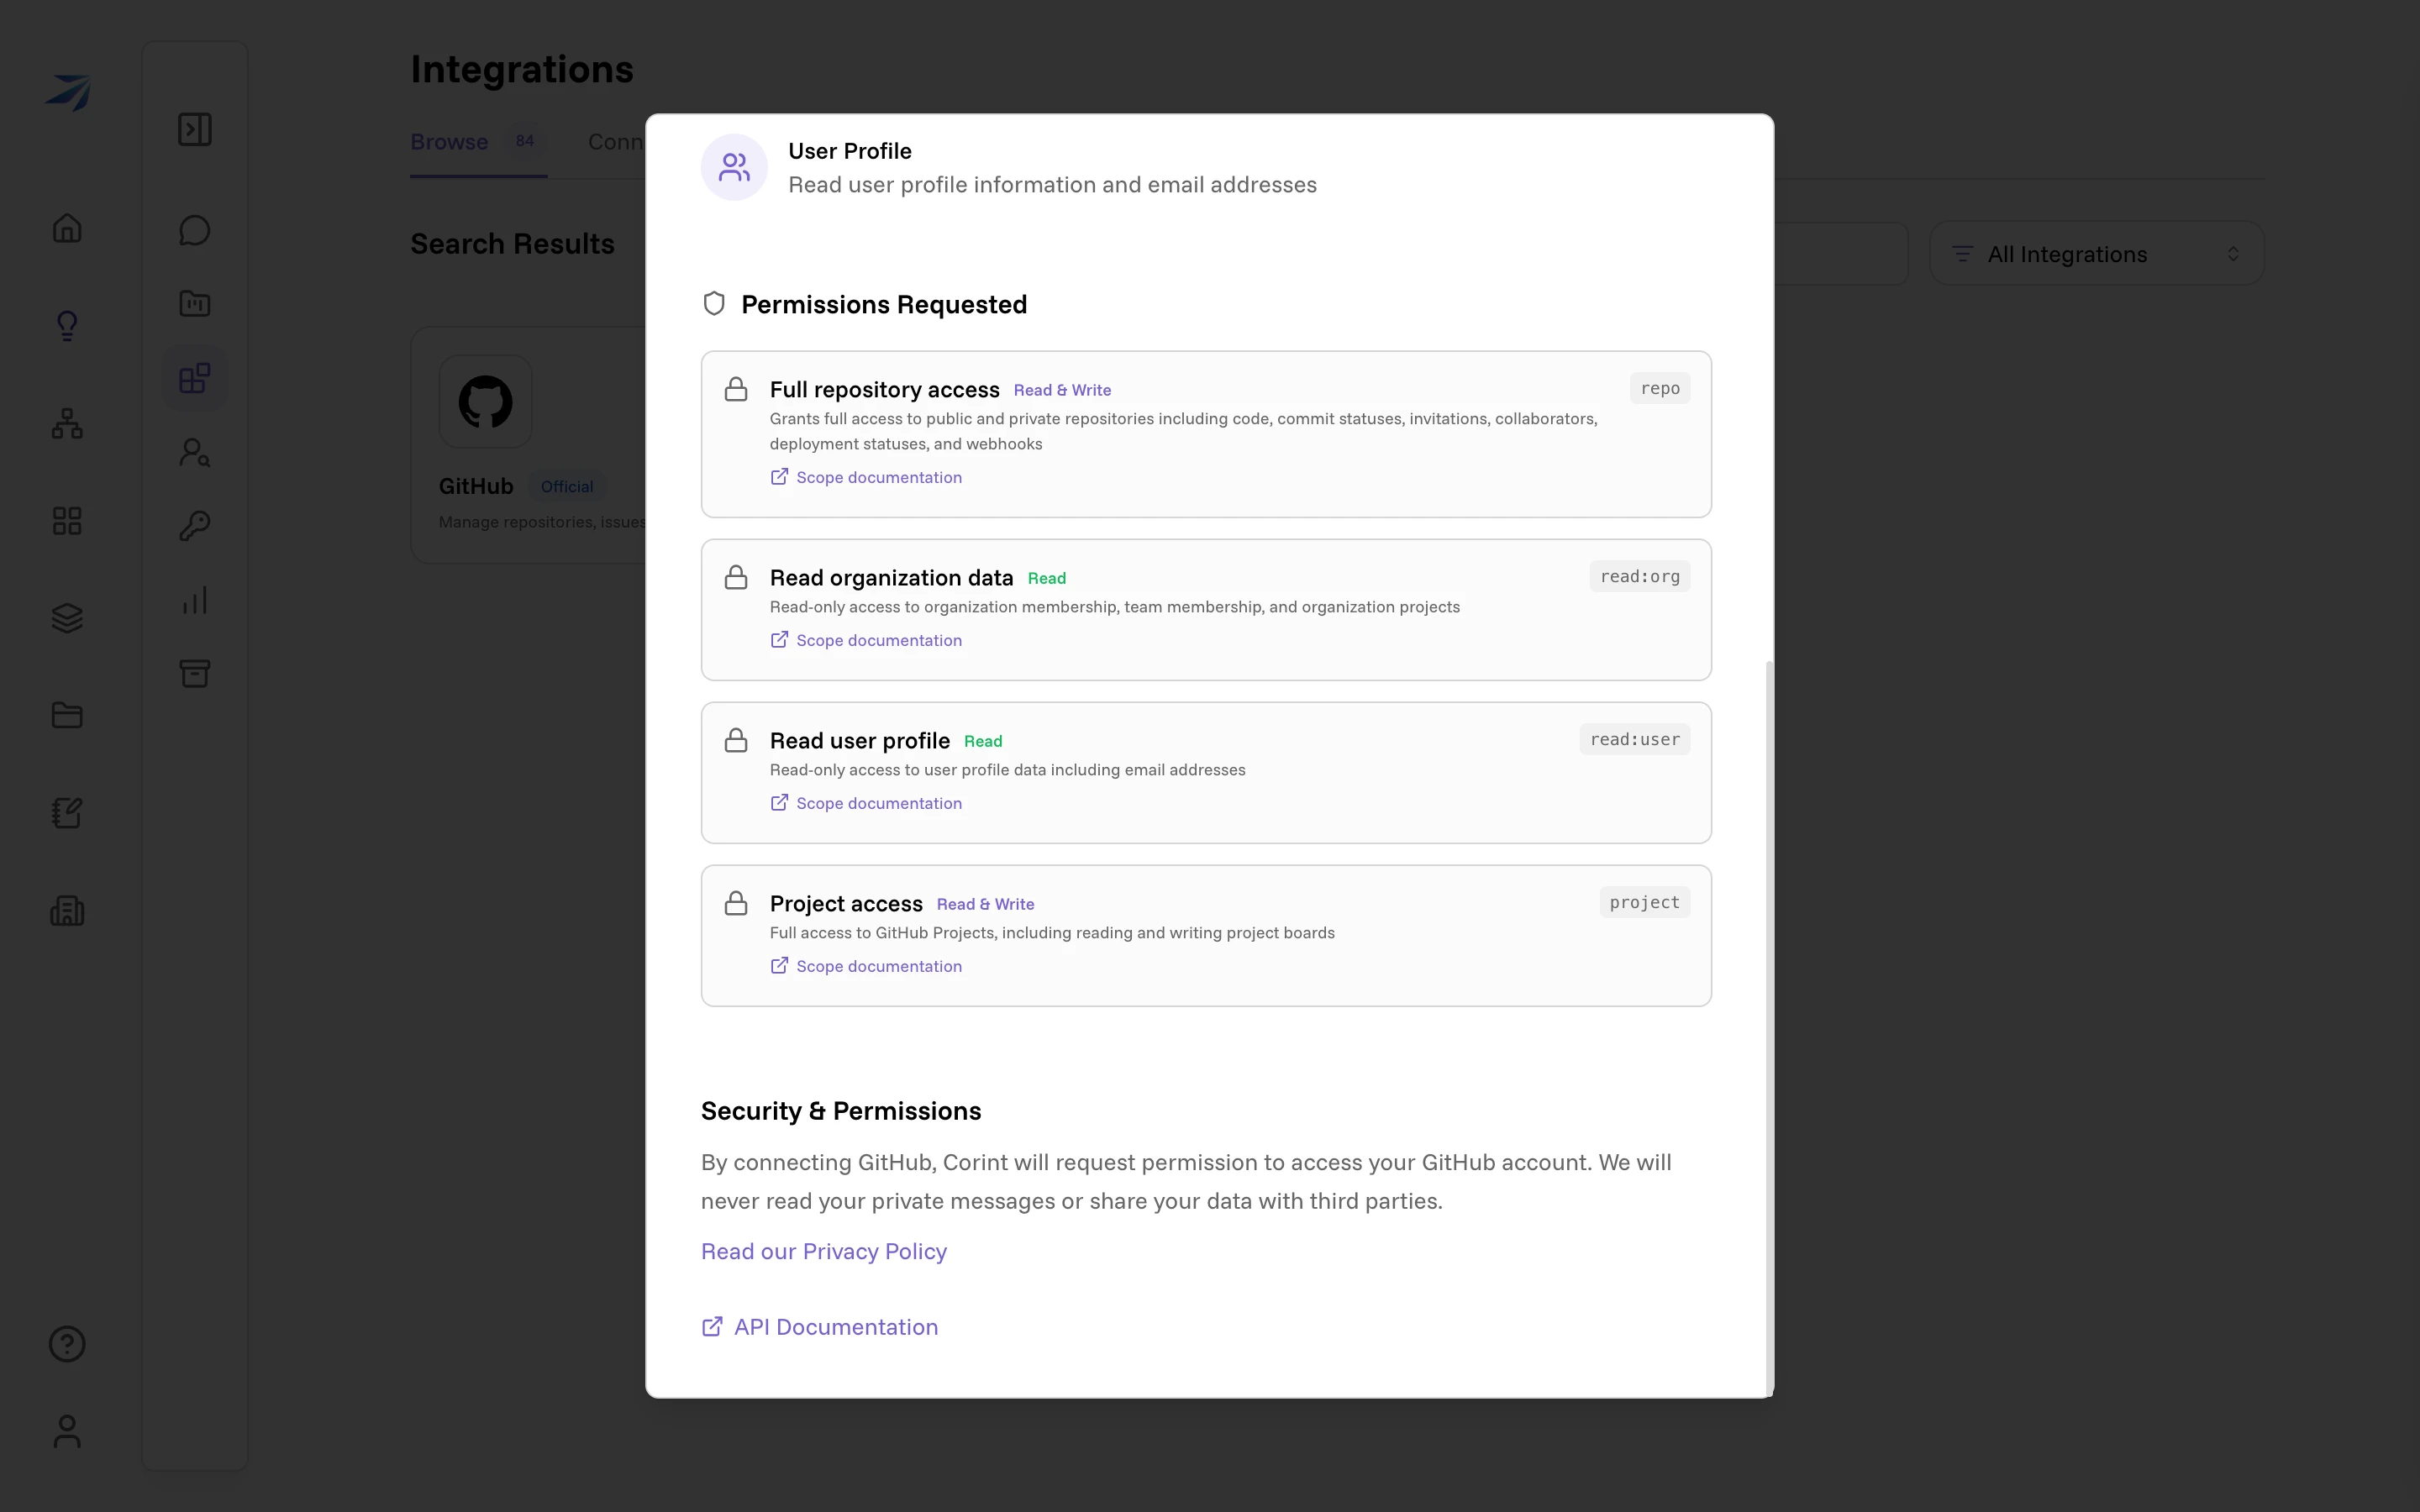2420x1512 pixels.
Task: Open the building organization sidebar icon
Action: point(67,911)
